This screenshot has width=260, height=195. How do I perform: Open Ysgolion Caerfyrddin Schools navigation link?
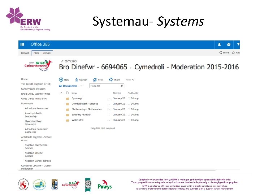coord(36,146)
